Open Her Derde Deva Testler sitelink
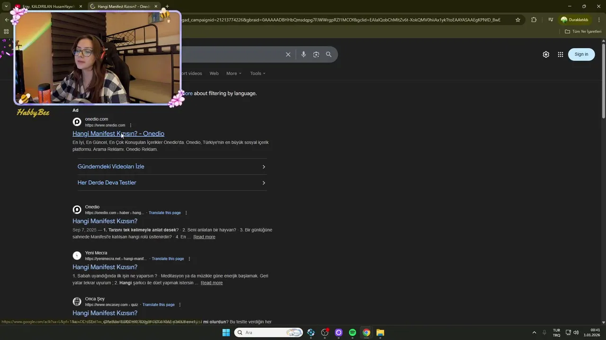The image size is (606, 340). 172,183
